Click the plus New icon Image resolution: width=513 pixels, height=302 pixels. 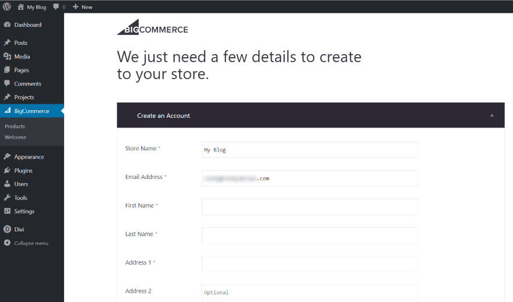(76, 7)
